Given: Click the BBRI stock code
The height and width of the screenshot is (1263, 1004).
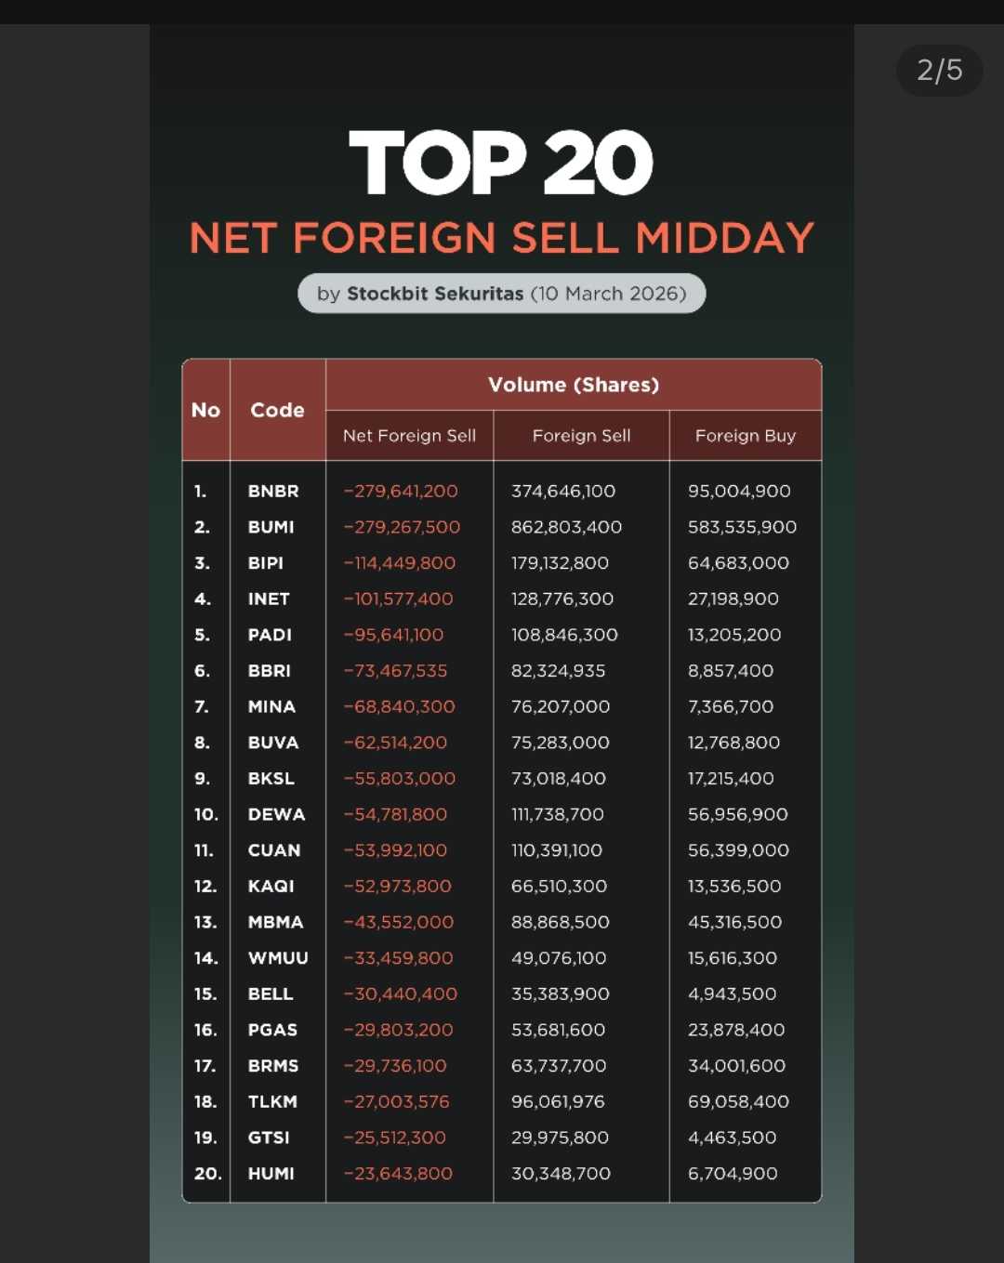Looking at the screenshot, I should 269,671.
